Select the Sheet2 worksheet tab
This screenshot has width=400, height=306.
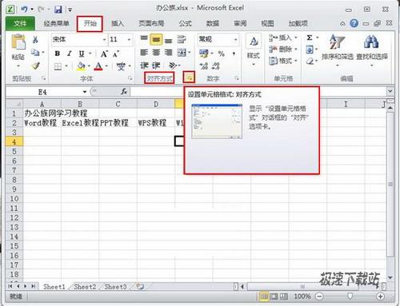(x=85, y=287)
